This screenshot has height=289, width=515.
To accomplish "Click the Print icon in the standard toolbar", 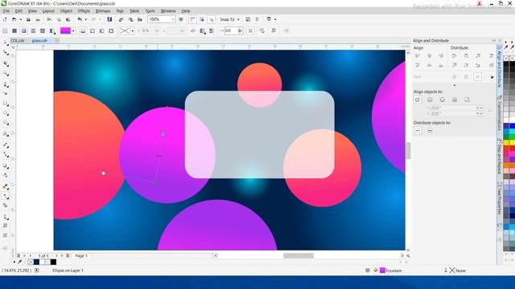I will coord(38,19).
